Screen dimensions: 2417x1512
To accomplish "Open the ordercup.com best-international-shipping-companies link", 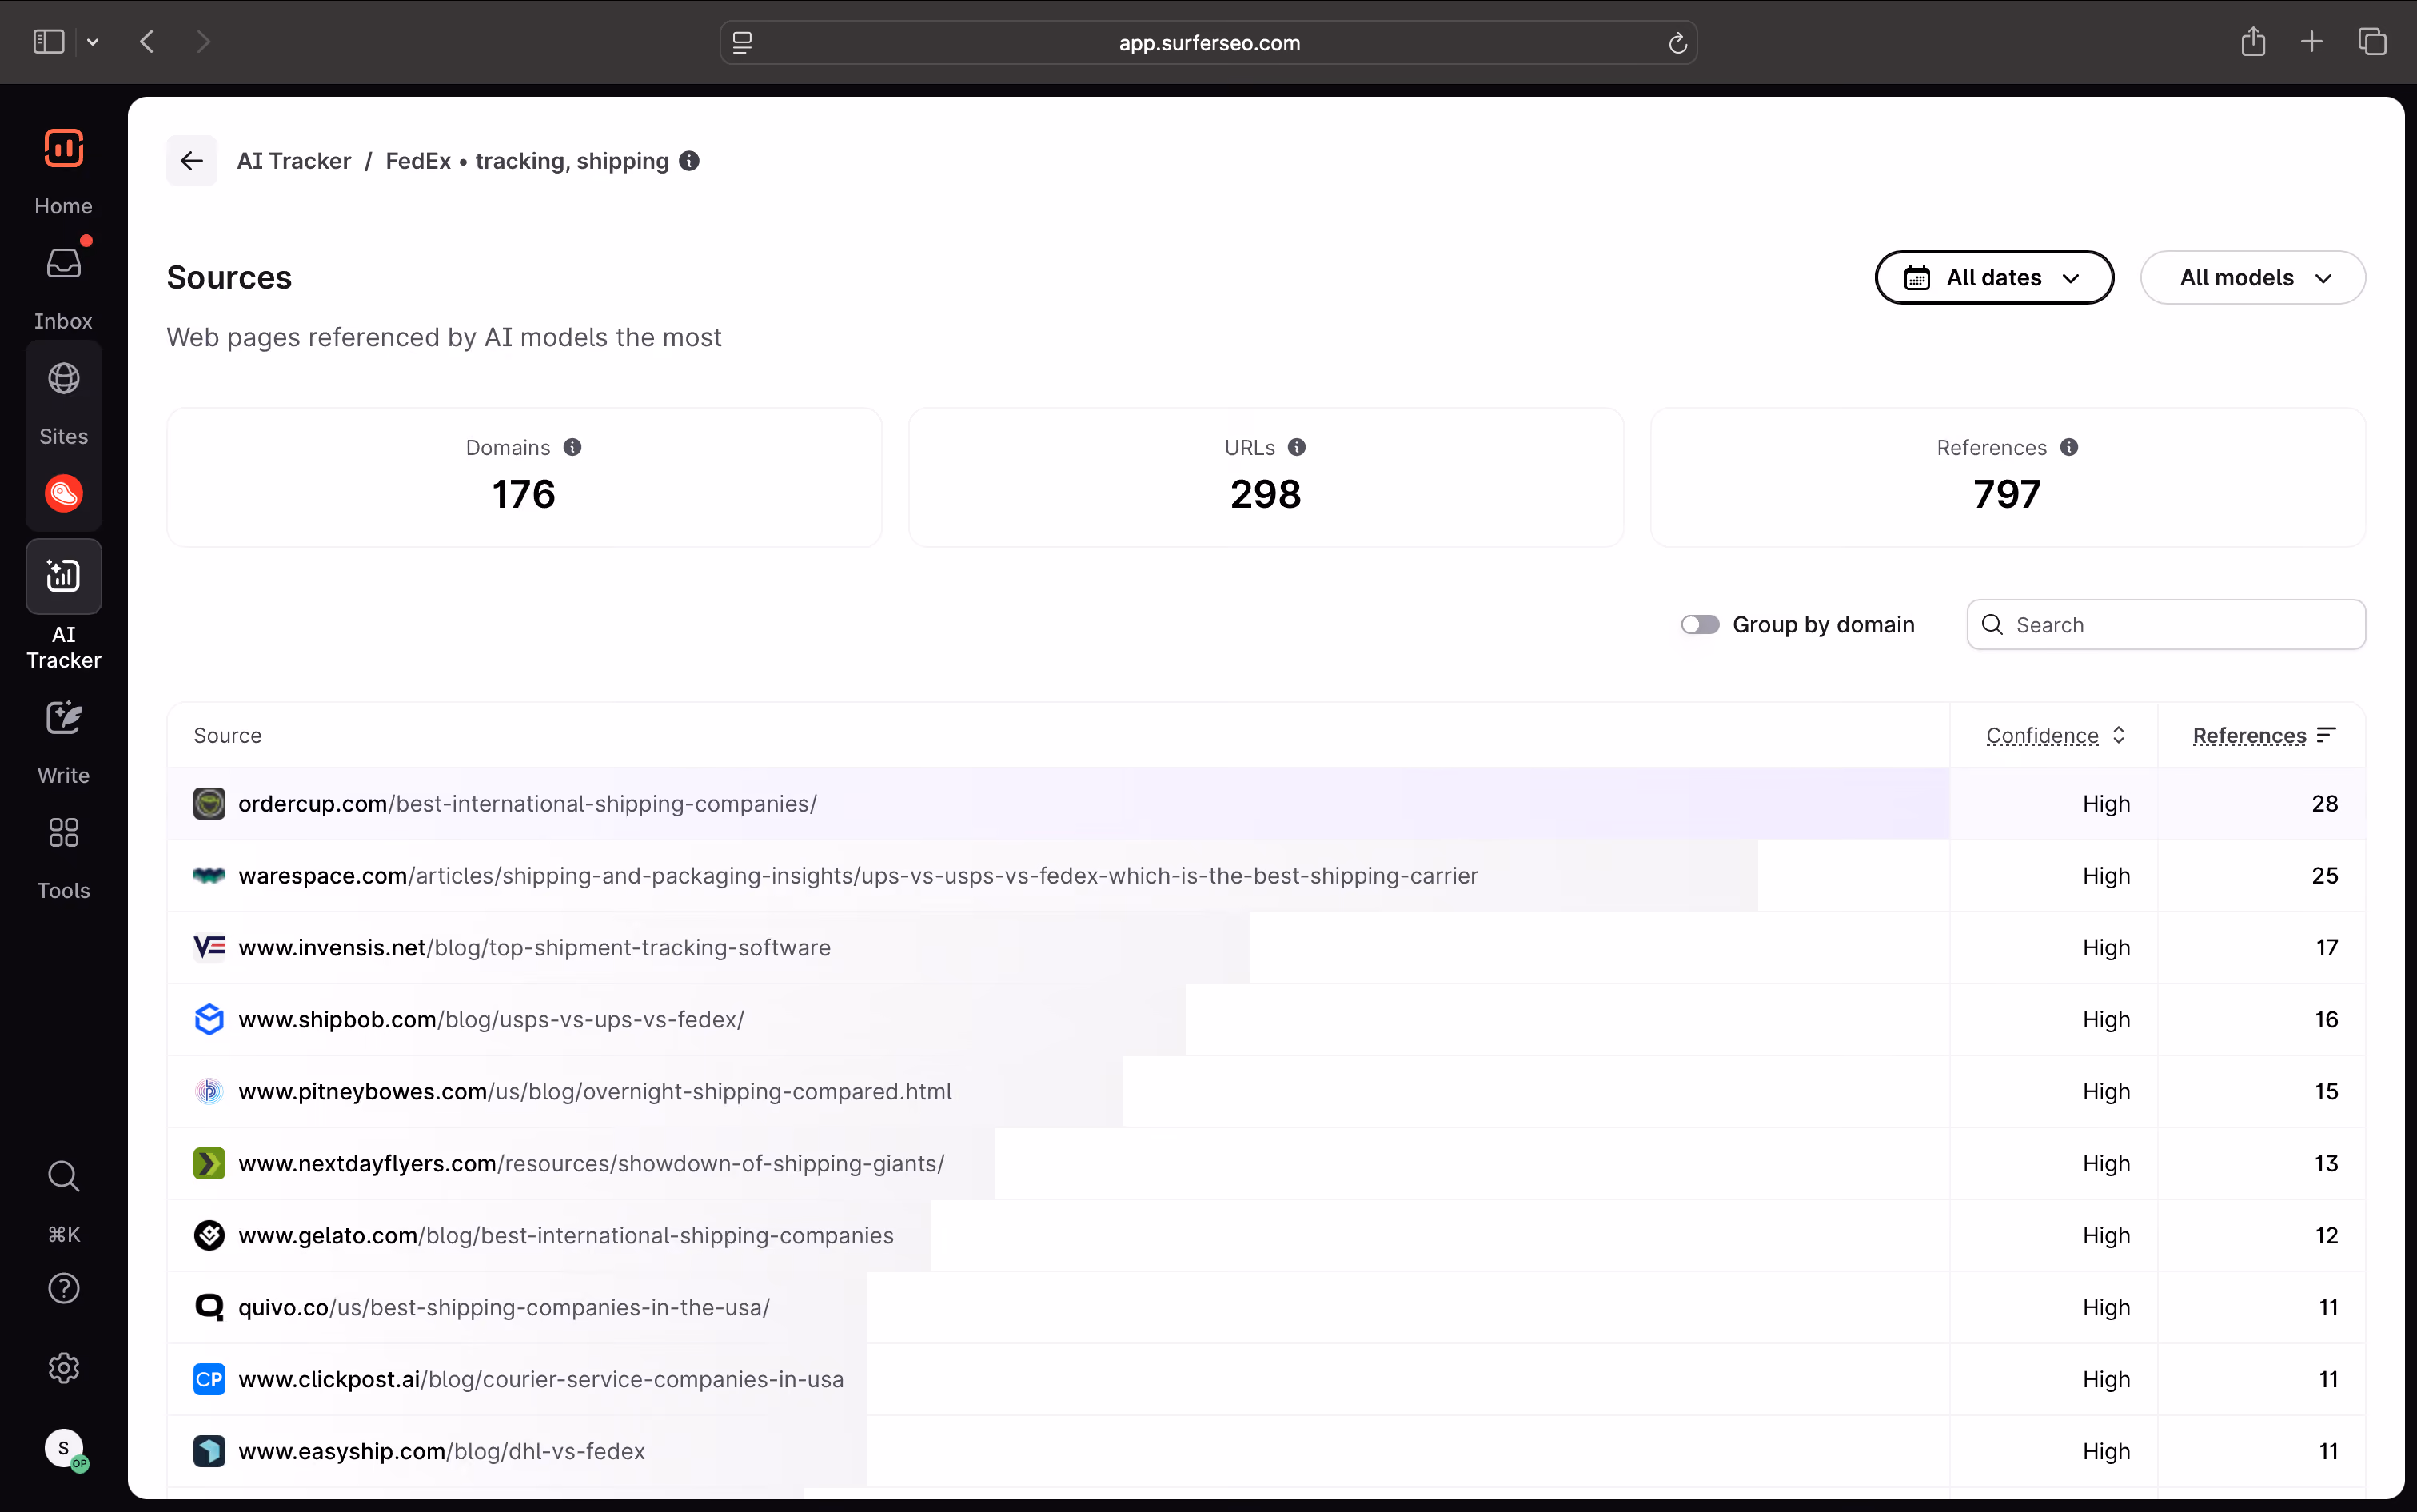I will [x=527, y=803].
